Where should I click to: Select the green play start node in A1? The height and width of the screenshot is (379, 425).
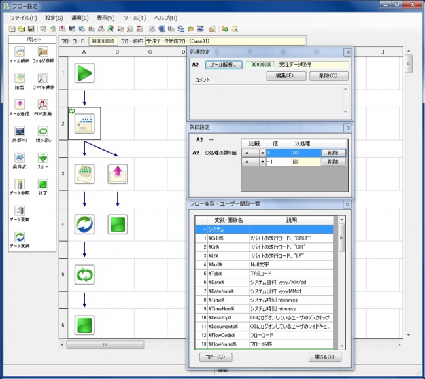[x=84, y=73]
